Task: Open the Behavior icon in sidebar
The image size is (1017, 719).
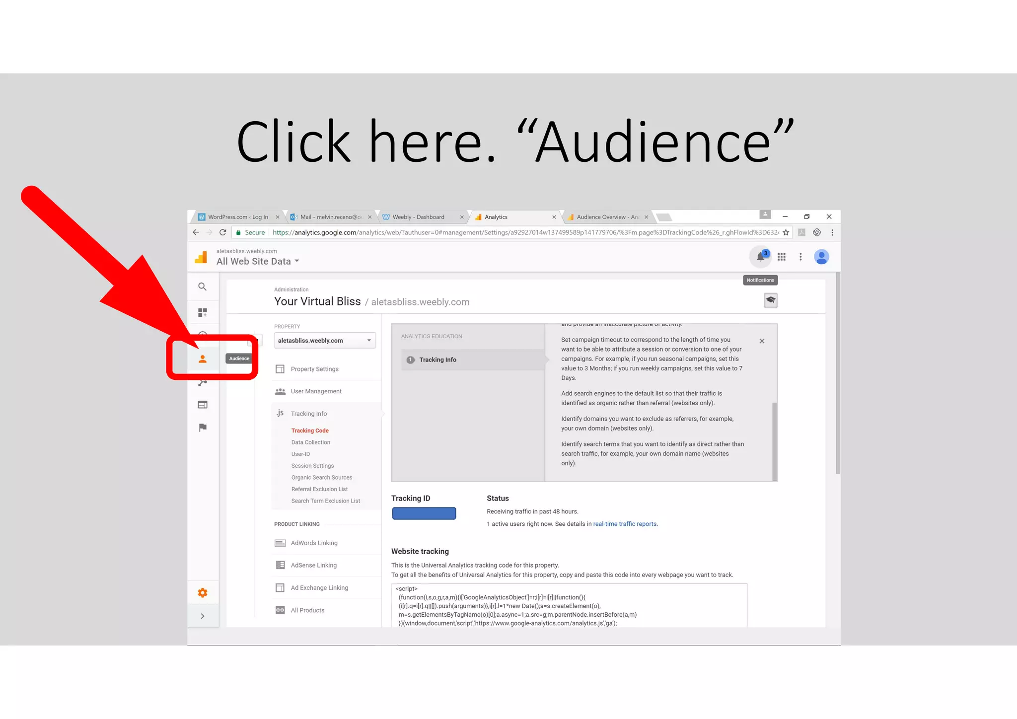Action: click(202, 405)
